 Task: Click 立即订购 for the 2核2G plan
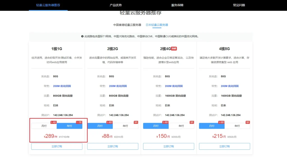click(x=113, y=146)
